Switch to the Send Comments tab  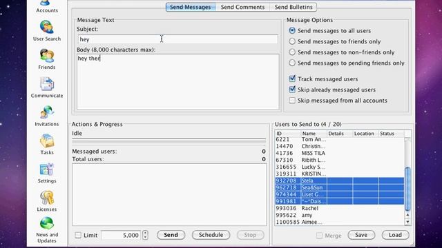[x=242, y=7]
